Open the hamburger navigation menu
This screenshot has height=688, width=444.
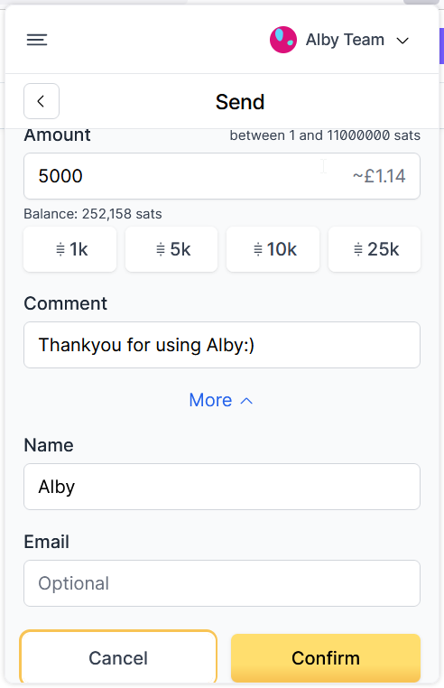point(37,40)
